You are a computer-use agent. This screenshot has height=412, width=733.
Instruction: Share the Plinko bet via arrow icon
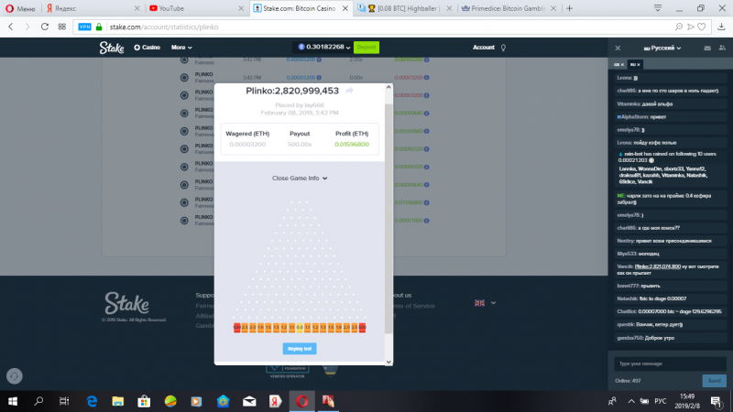pyautogui.click(x=349, y=91)
